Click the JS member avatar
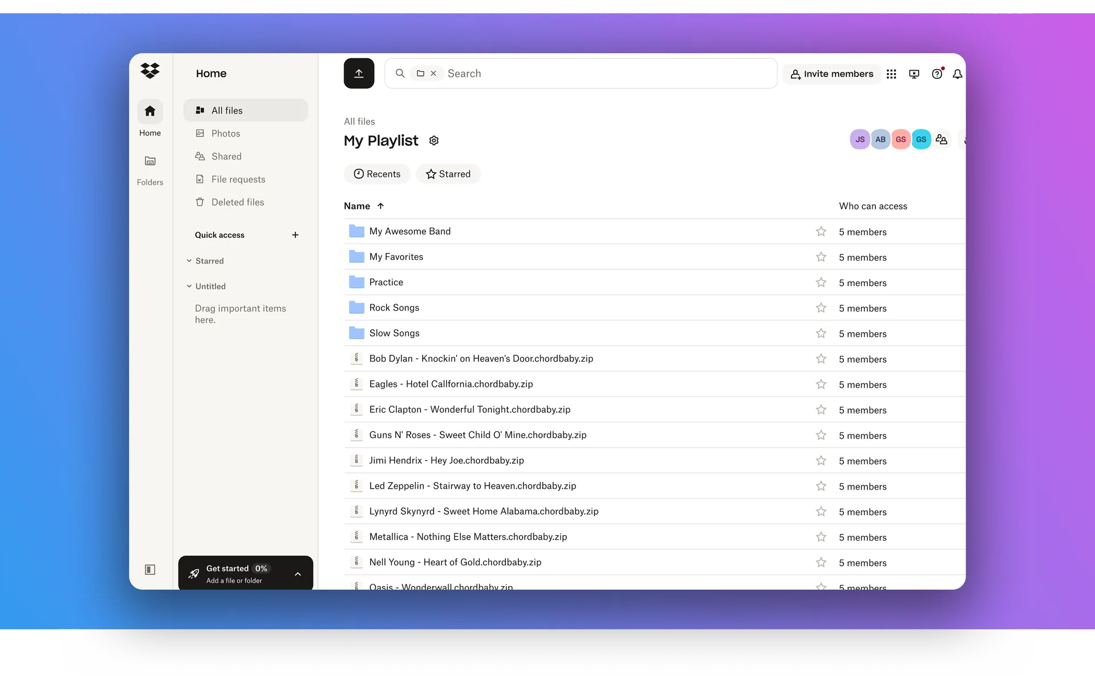The height and width of the screenshot is (676, 1095). [859, 139]
